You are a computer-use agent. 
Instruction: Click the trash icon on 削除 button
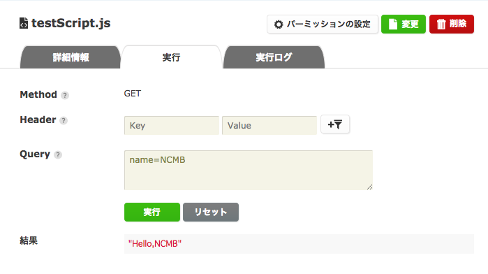pos(441,24)
